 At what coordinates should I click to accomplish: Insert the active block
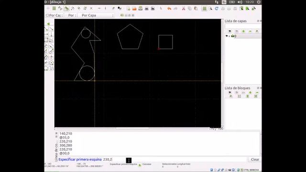(x=256, y=97)
